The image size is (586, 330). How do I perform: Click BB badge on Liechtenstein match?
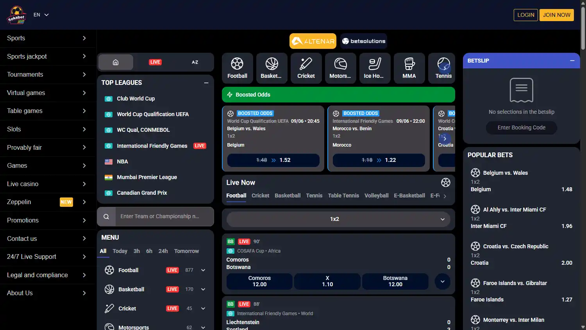pyautogui.click(x=230, y=304)
